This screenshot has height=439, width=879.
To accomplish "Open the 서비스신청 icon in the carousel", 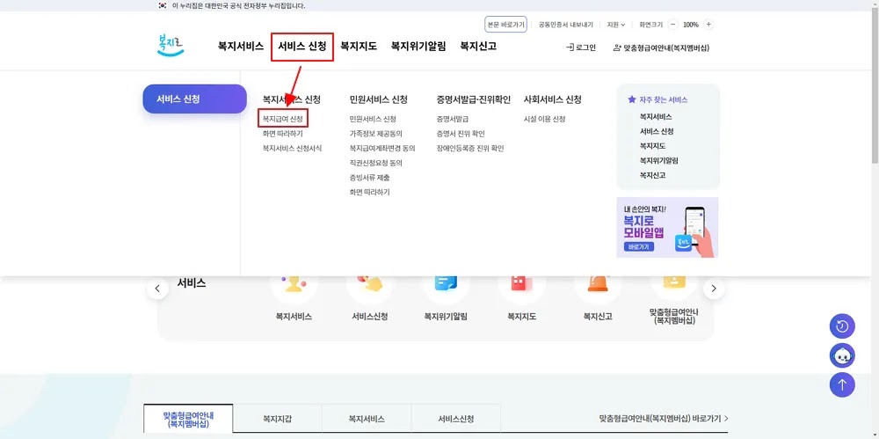I will (370, 286).
